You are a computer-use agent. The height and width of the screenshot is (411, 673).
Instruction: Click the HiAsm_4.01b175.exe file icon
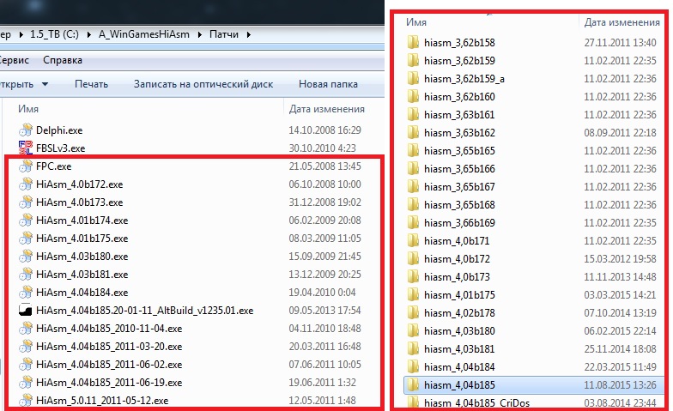26,239
